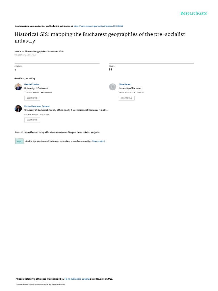Click the ResearchGate logo
The width and height of the screenshot is (218, 291).
click(x=194, y=13)
